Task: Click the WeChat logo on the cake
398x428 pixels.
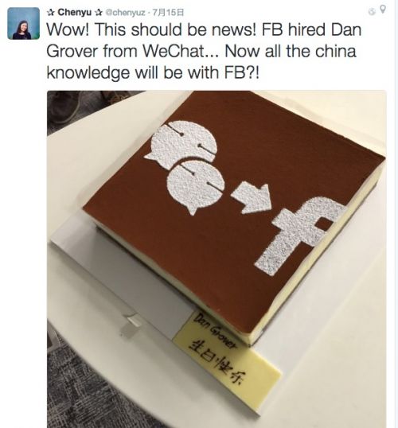Action: point(185,167)
